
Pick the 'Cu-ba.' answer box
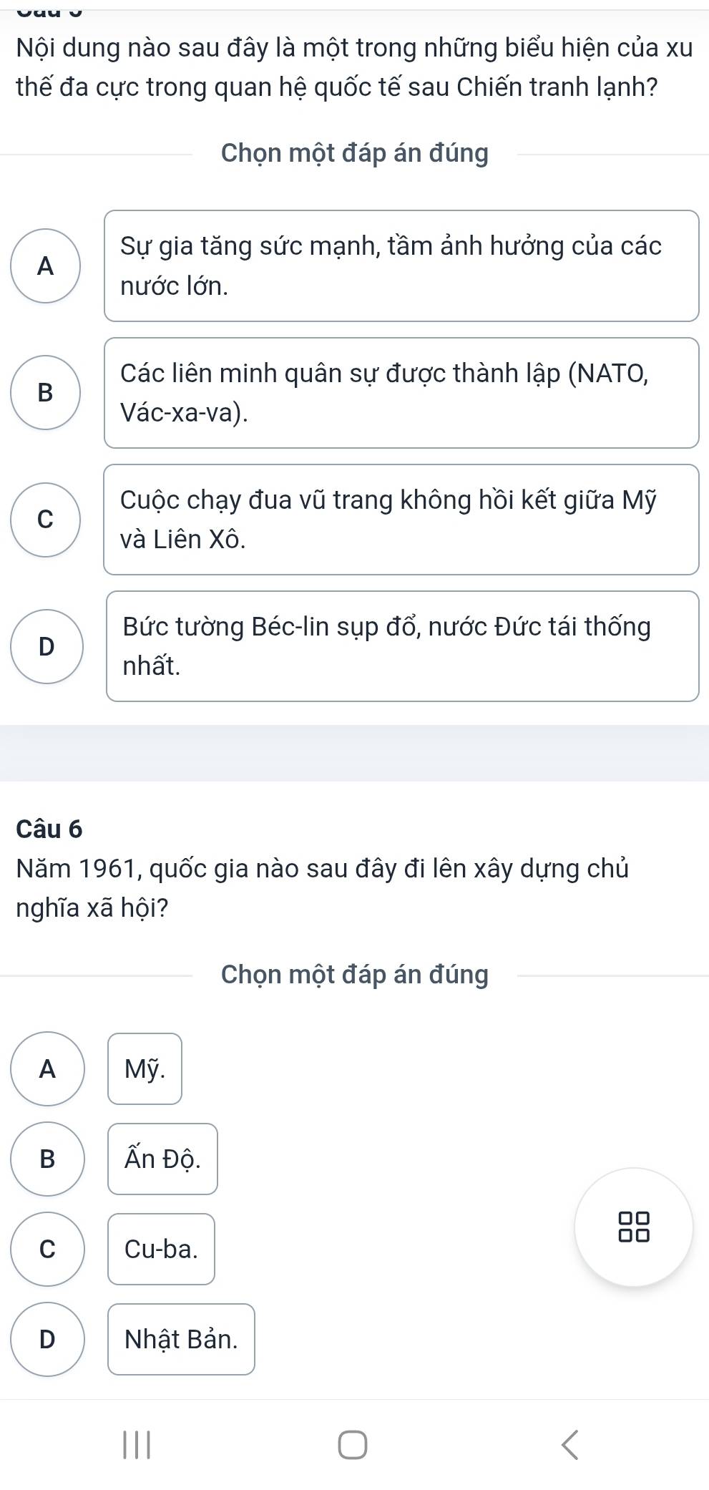tap(161, 1249)
